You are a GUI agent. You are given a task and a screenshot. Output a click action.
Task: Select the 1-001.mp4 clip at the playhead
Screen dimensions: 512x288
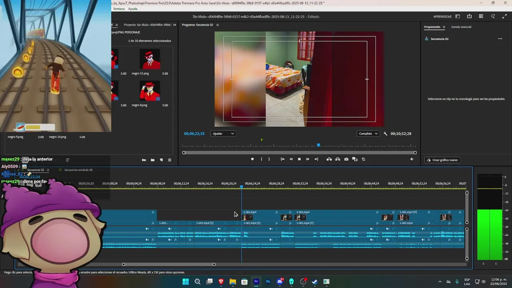(260, 215)
